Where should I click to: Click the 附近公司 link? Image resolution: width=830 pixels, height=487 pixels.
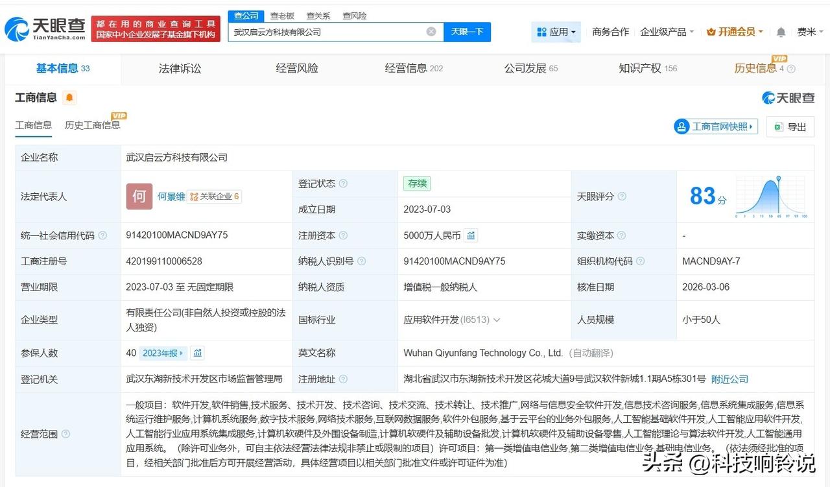click(729, 379)
